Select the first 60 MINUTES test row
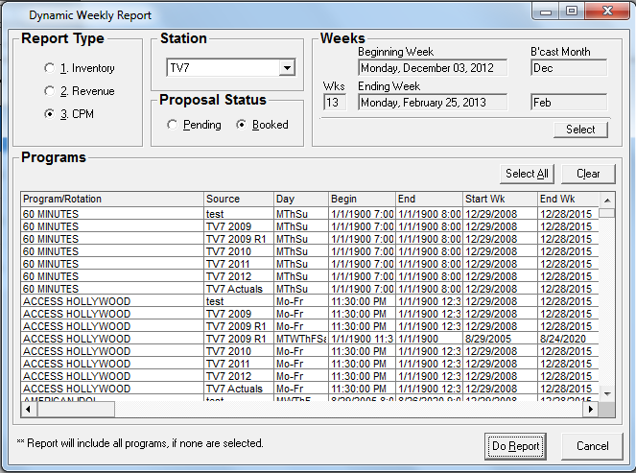 pos(111,213)
